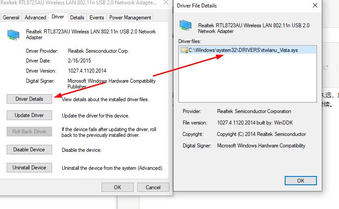
Task: Click network adapter icon in properties window
Action: 13,35
